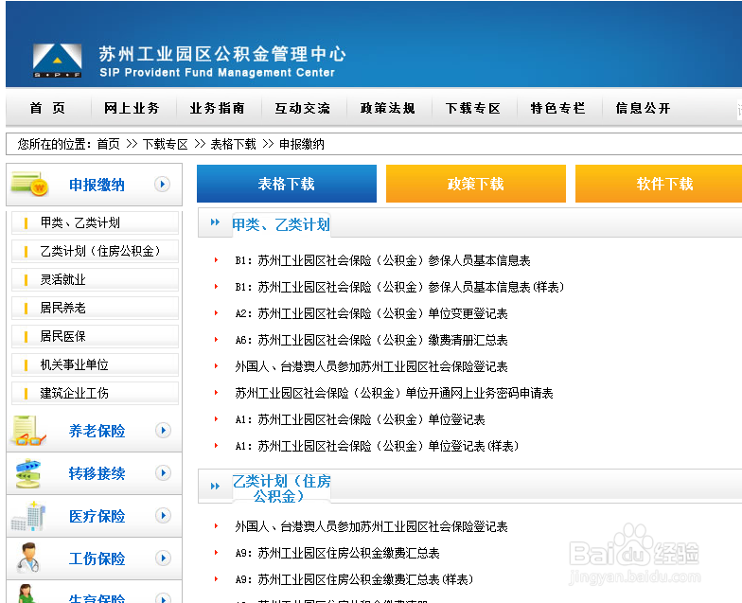
Task: Download B1 参保人员基本信息表
Action: (382, 260)
